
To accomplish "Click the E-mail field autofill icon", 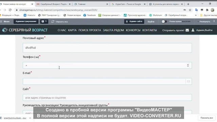I will point(189,81).
